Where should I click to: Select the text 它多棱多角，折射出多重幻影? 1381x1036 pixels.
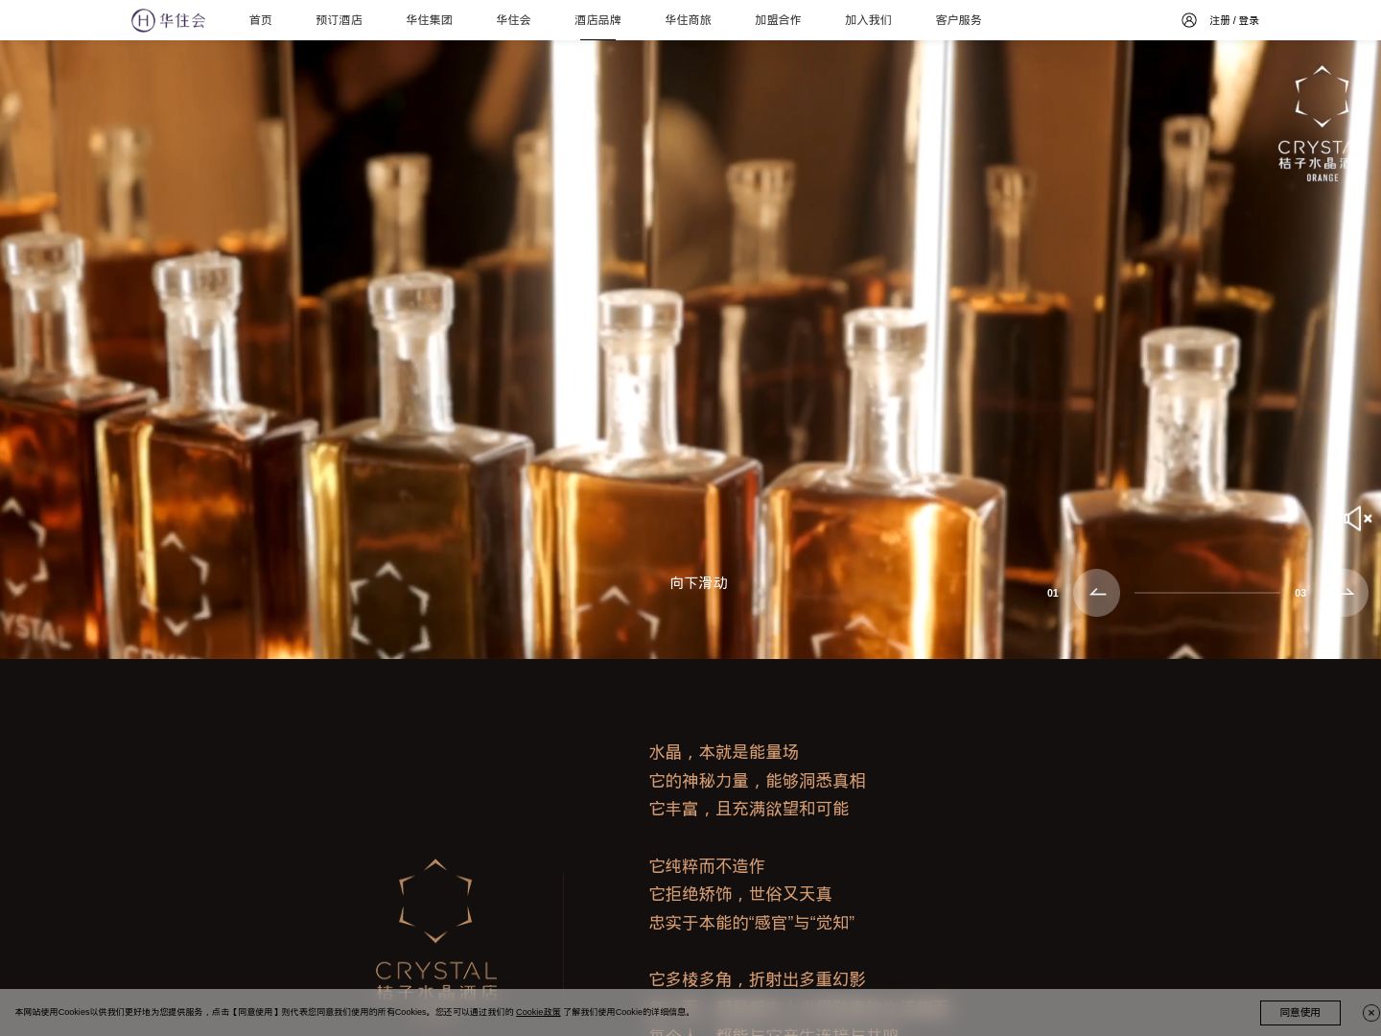(758, 979)
